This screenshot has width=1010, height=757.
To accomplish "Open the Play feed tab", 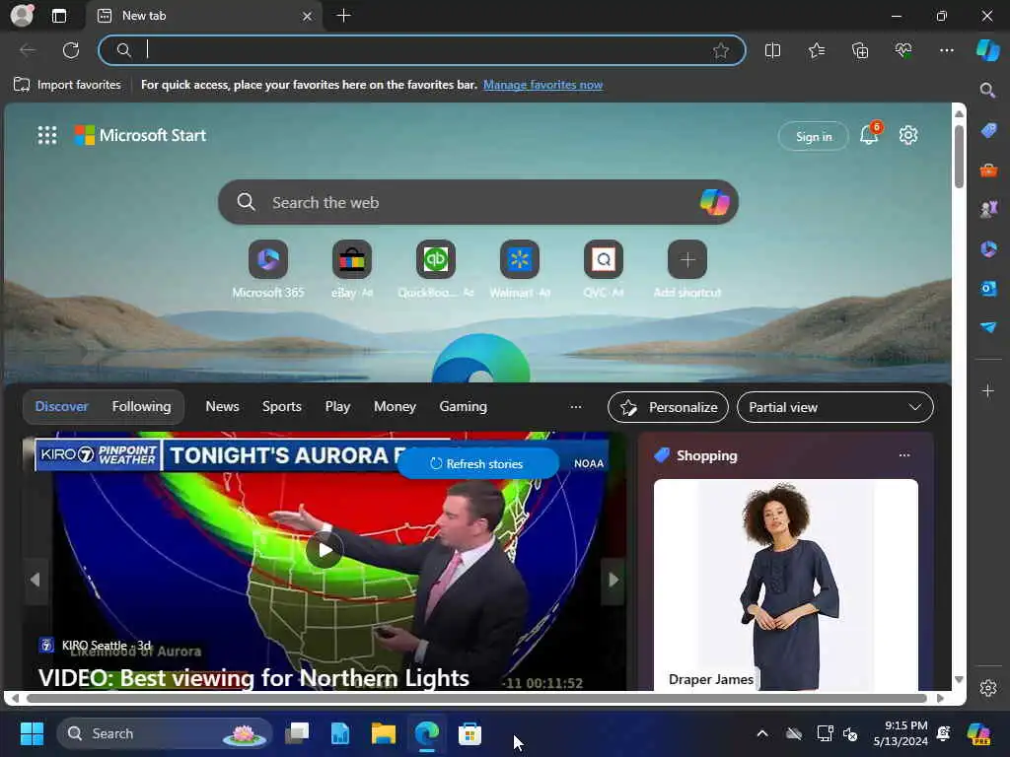I will pos(337,407).
